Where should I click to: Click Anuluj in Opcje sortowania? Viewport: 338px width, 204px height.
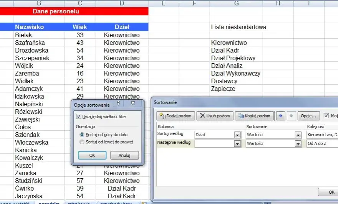pos(124,155)
